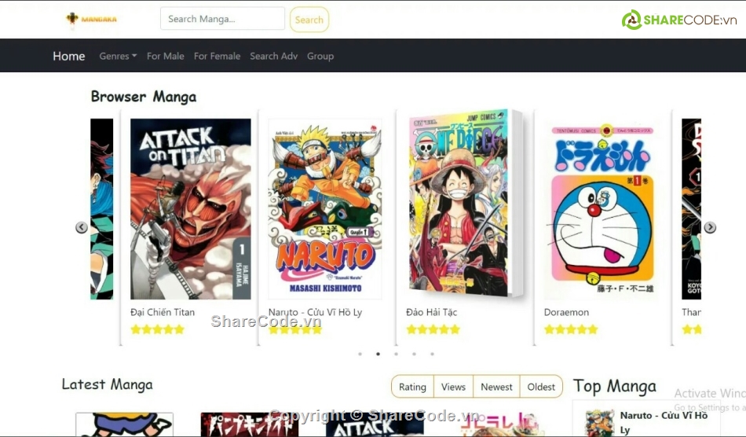
Task: Go to previous carousel slide arrow
Action: [x=82, y=228]
